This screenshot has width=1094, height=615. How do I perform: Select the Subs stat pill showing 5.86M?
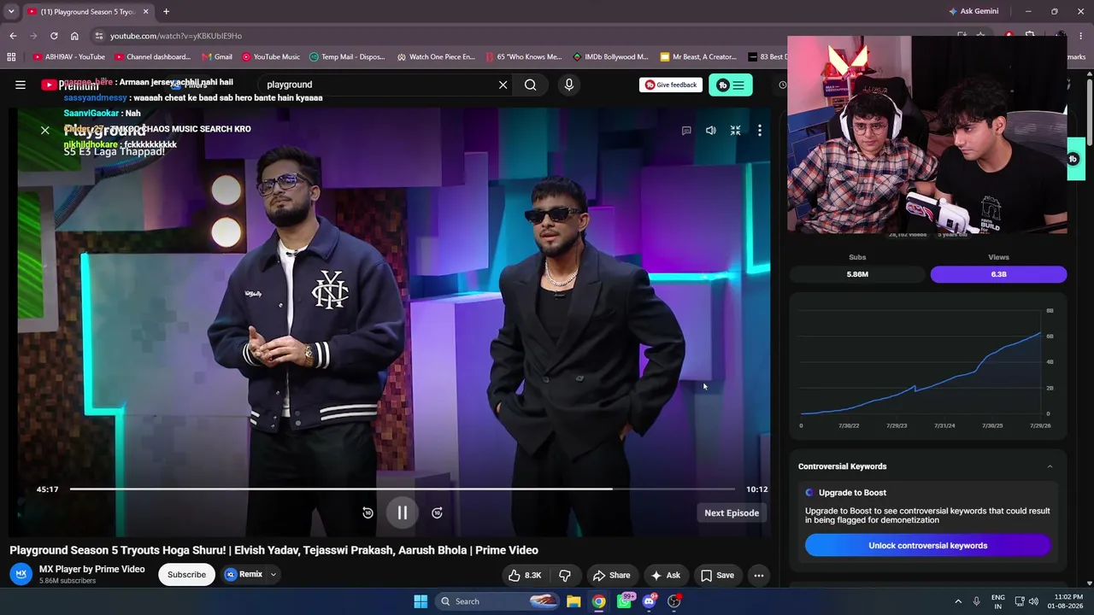coord(857,274)
